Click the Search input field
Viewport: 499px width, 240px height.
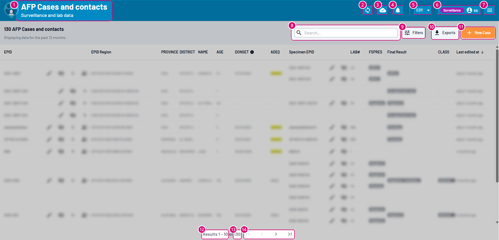(349, 33)
